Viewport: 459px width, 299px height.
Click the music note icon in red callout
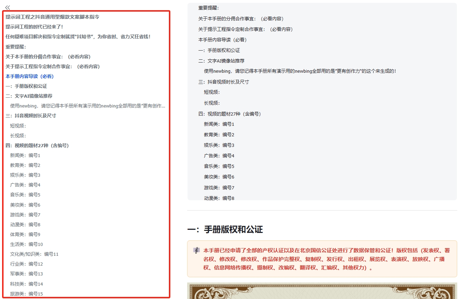click(196, 251)
